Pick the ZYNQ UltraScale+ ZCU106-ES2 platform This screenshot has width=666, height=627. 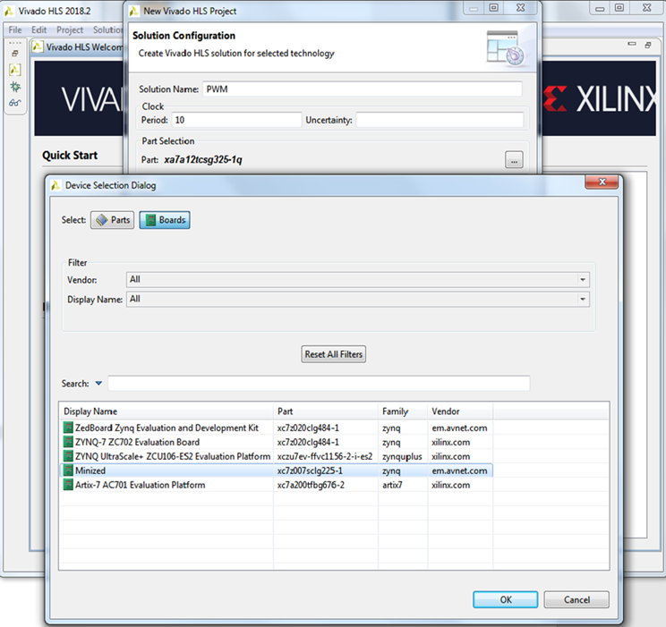click(x=166, y=456)
